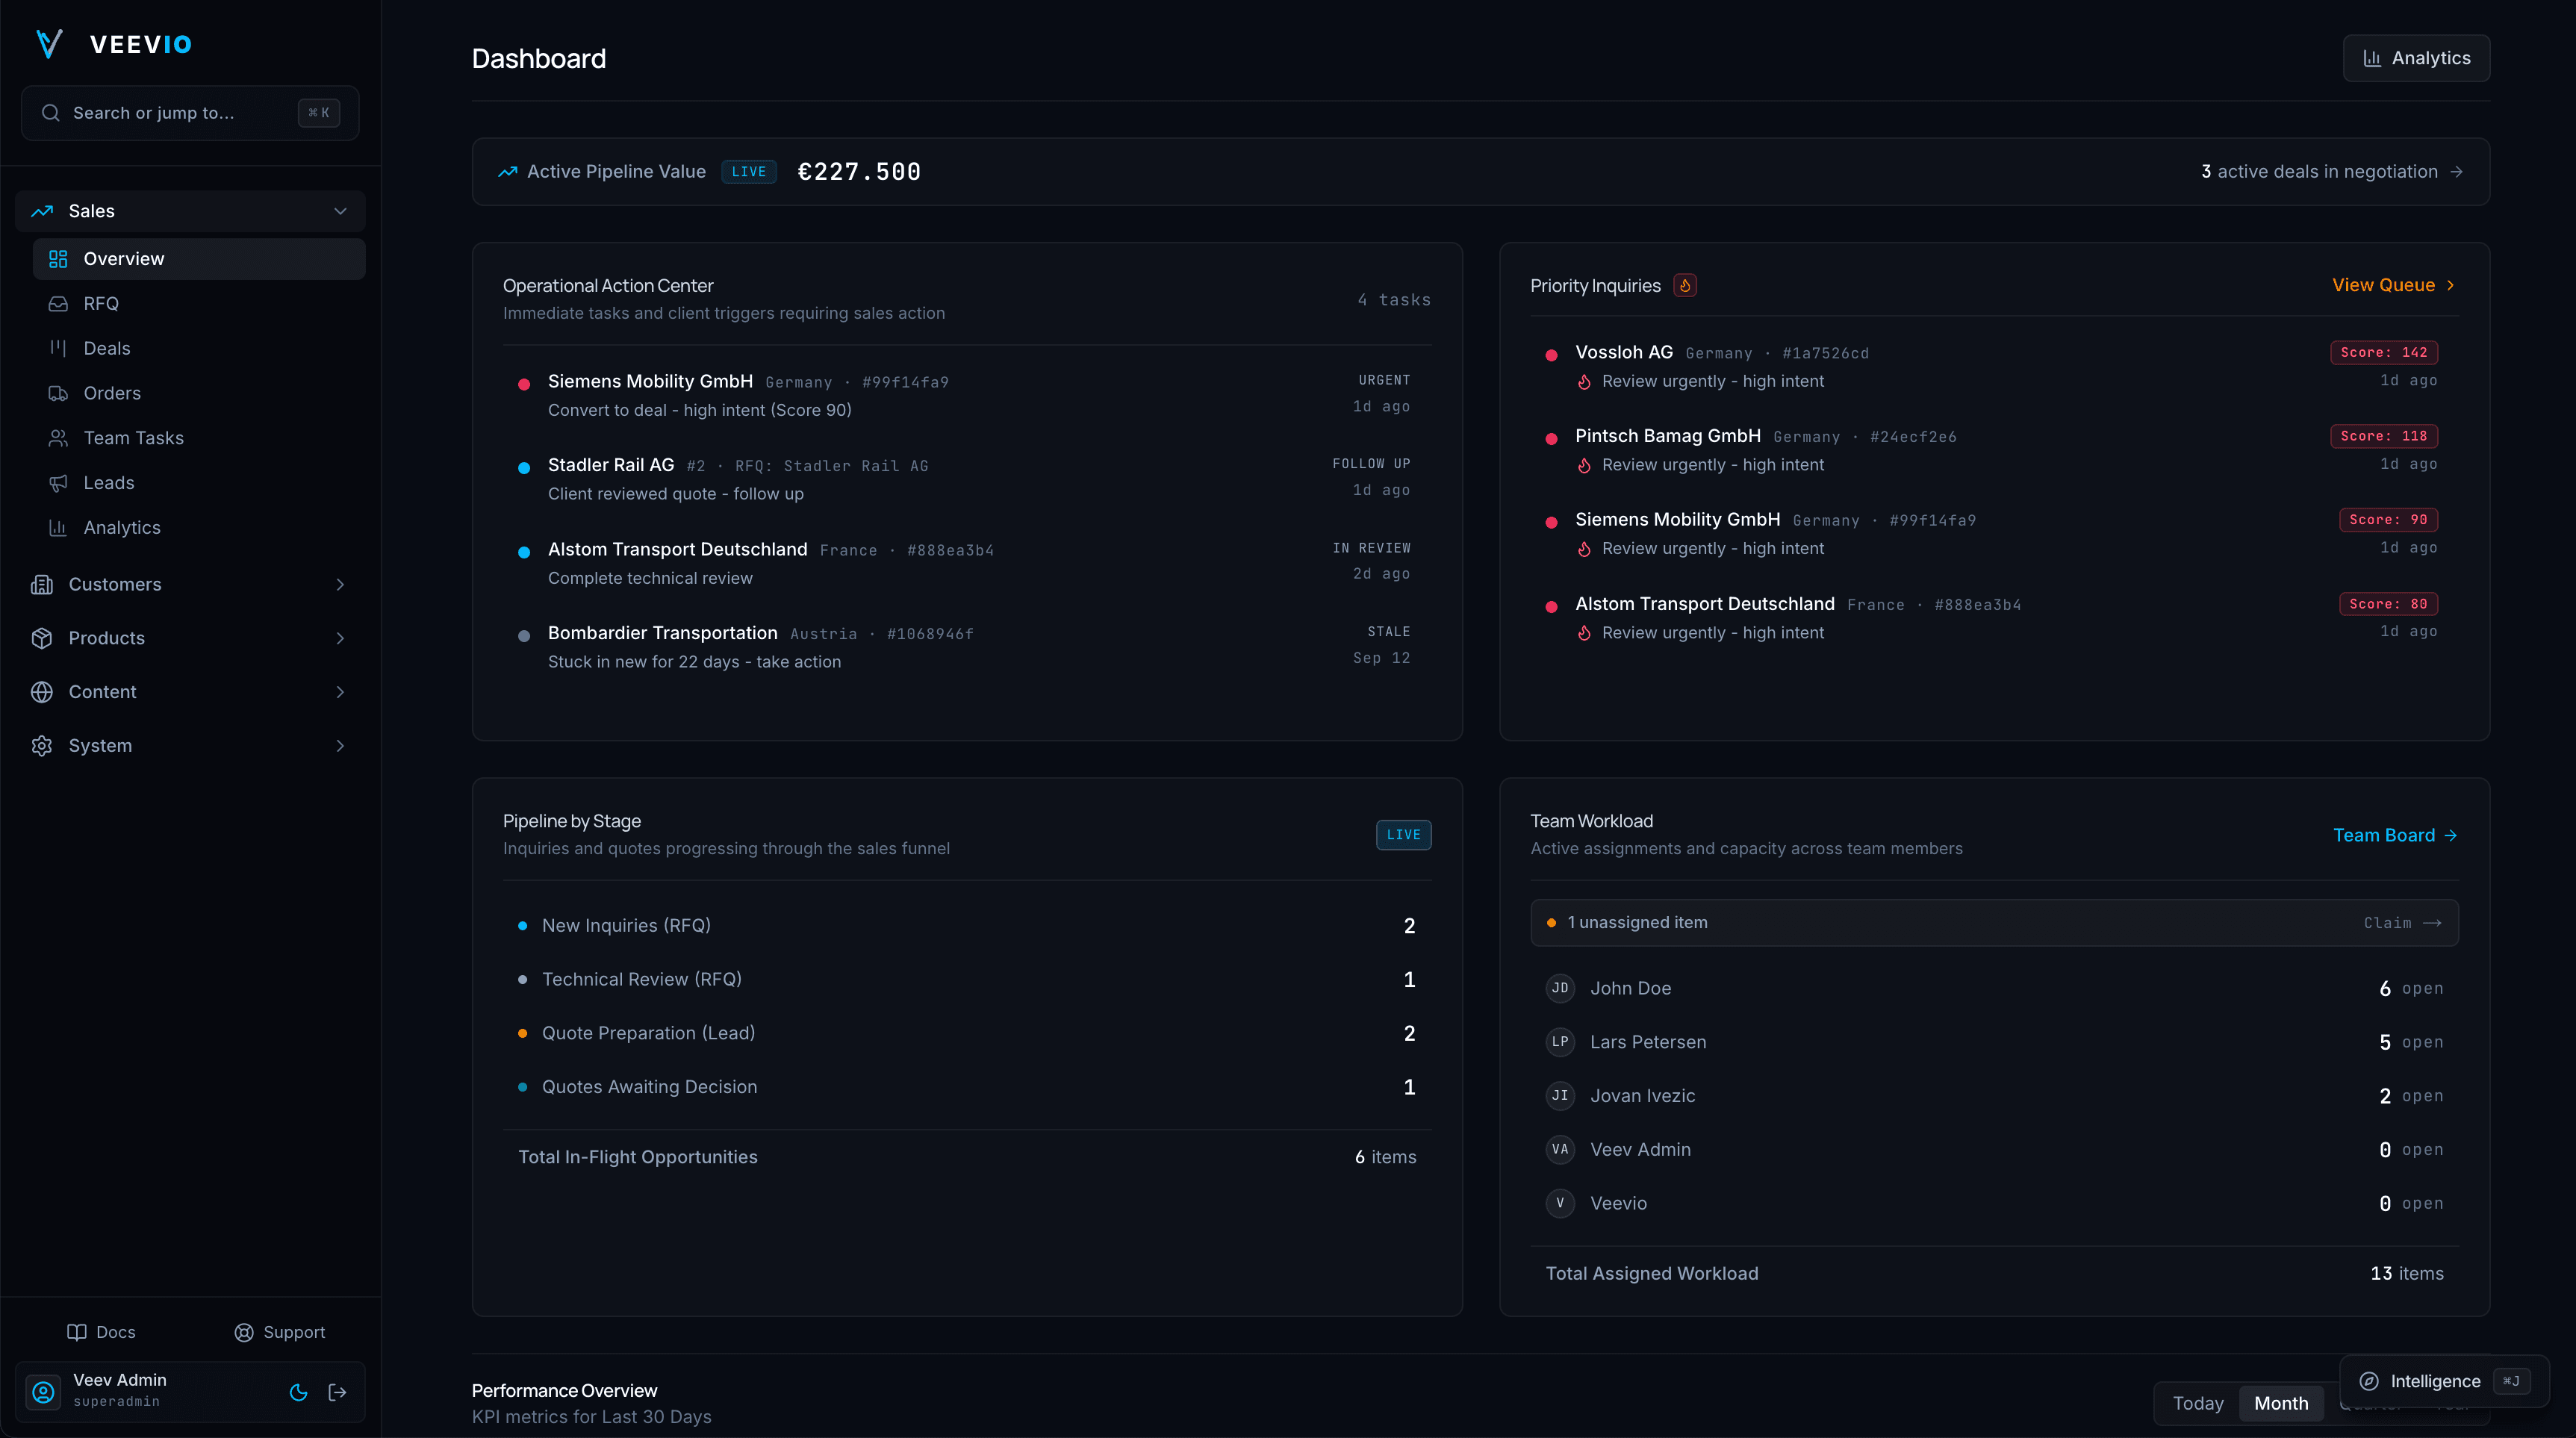
Task: Open Bombardier Transportation stale task
Action: click(x=967, y=647)
